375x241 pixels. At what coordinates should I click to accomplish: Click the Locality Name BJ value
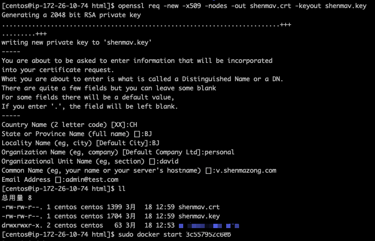[156, 143]
